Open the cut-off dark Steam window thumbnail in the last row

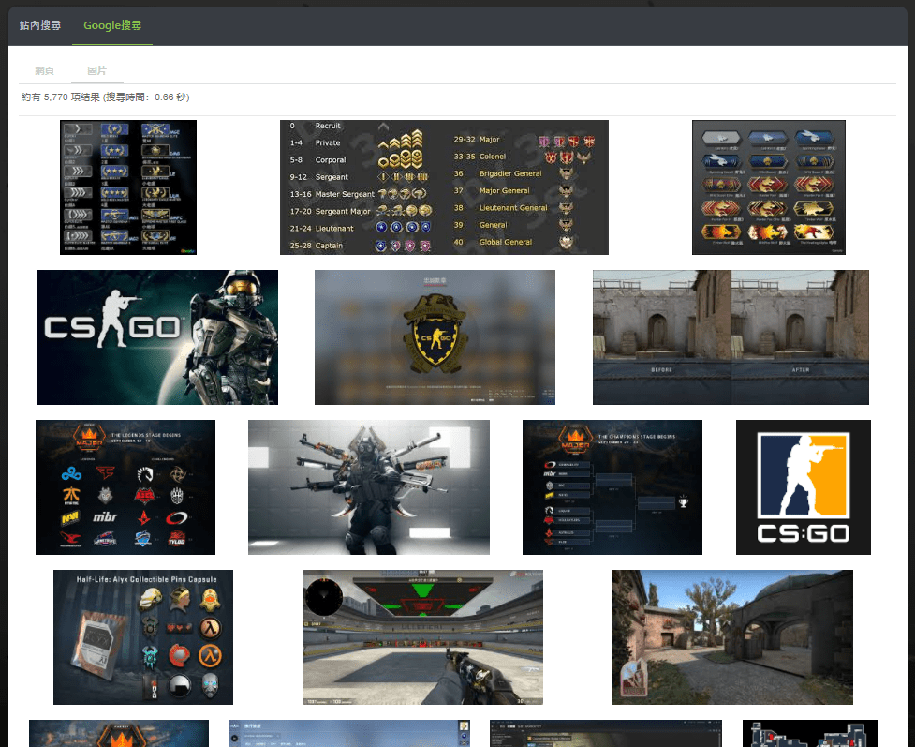[x=606, y=734]
